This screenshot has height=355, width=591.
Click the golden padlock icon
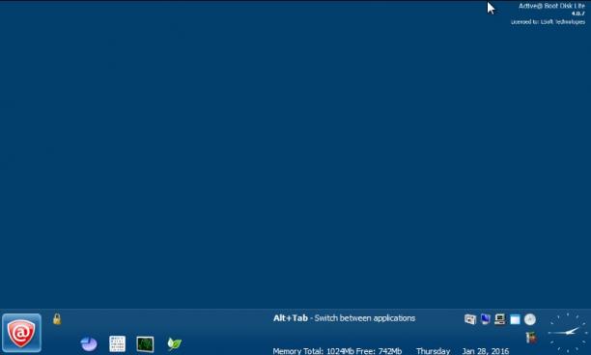(x=57, y=319)
